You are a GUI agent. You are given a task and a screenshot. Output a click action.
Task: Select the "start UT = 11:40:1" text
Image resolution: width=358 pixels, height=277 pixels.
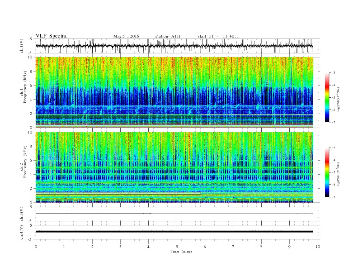pos(218,36)
